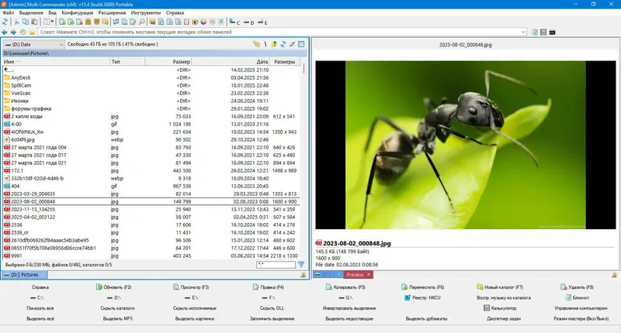Sort by the Дата column header

(231, 62)
